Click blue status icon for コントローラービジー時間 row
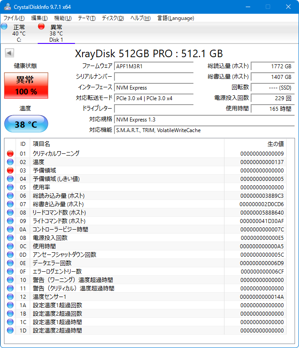This screenshot has width=299, height=348. point(10,229)
